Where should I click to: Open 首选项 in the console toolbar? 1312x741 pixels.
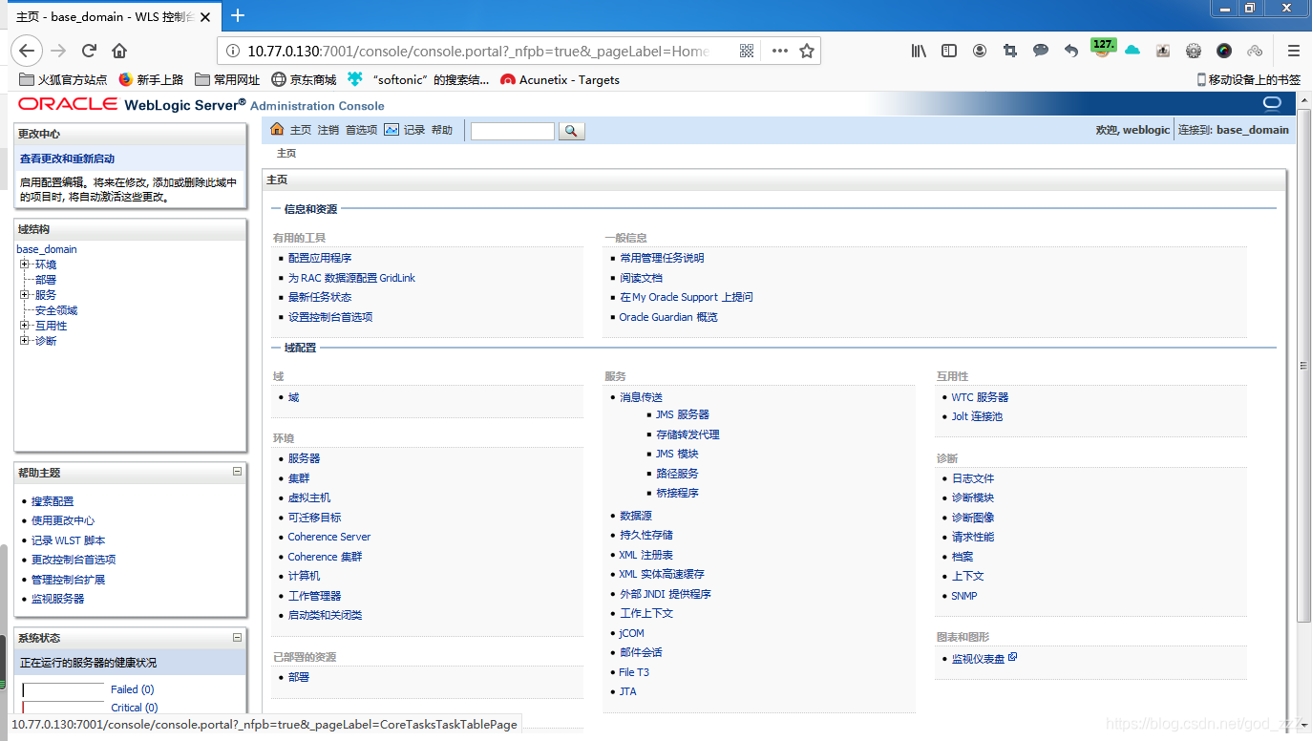361,130
